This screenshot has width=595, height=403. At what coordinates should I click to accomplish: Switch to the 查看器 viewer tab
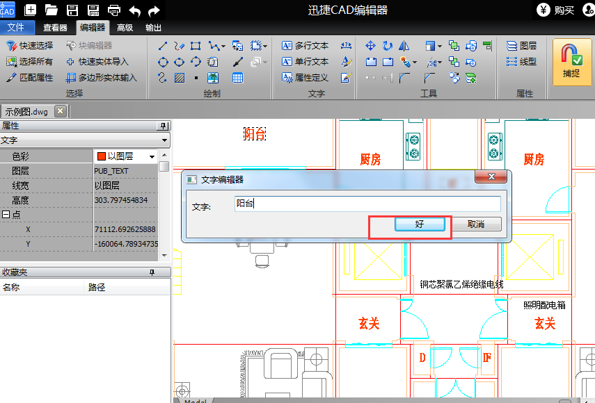[55, 28]
